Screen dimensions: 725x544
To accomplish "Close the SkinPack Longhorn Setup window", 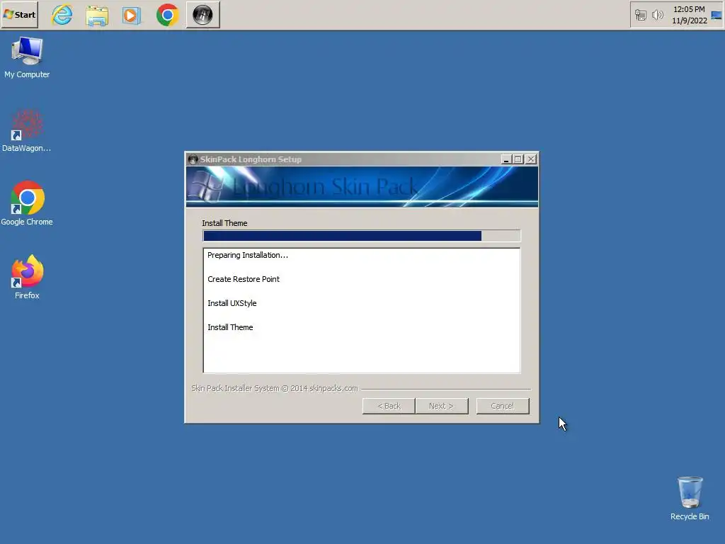I will pos(531,159).
